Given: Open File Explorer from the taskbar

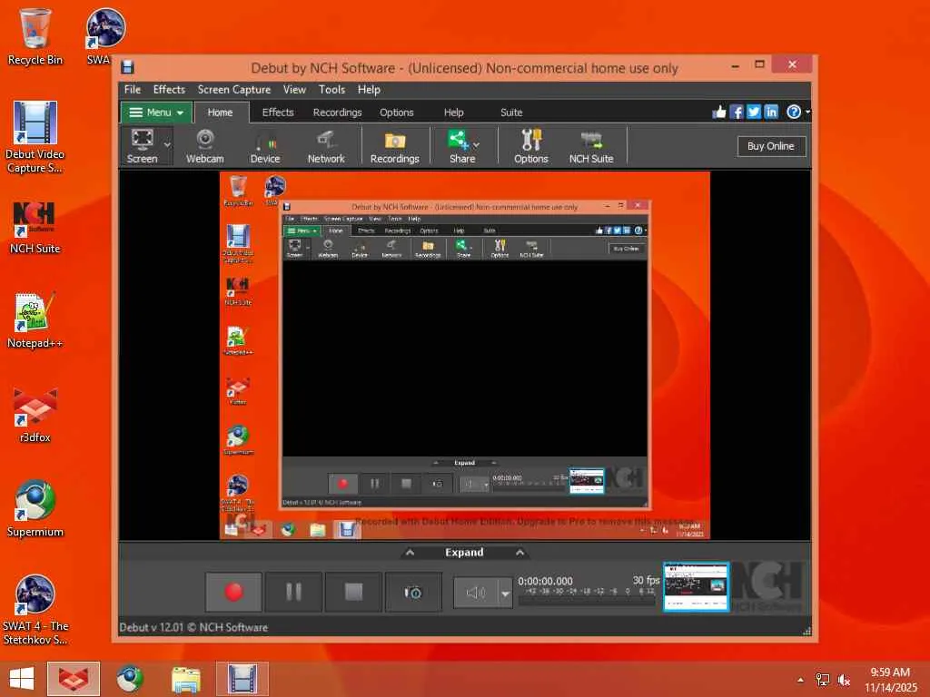Looking at the screenshot, I should [185, 679].
